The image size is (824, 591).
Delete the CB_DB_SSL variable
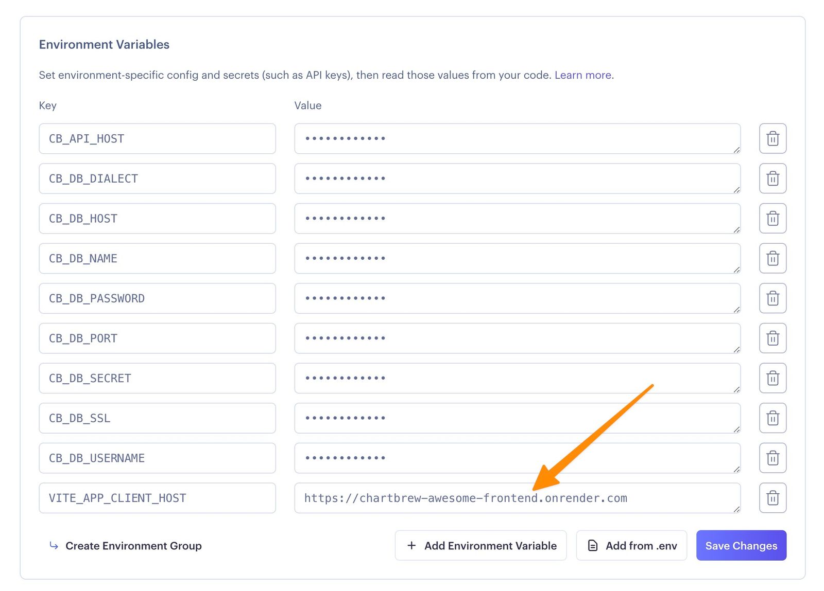pos(772,418)
